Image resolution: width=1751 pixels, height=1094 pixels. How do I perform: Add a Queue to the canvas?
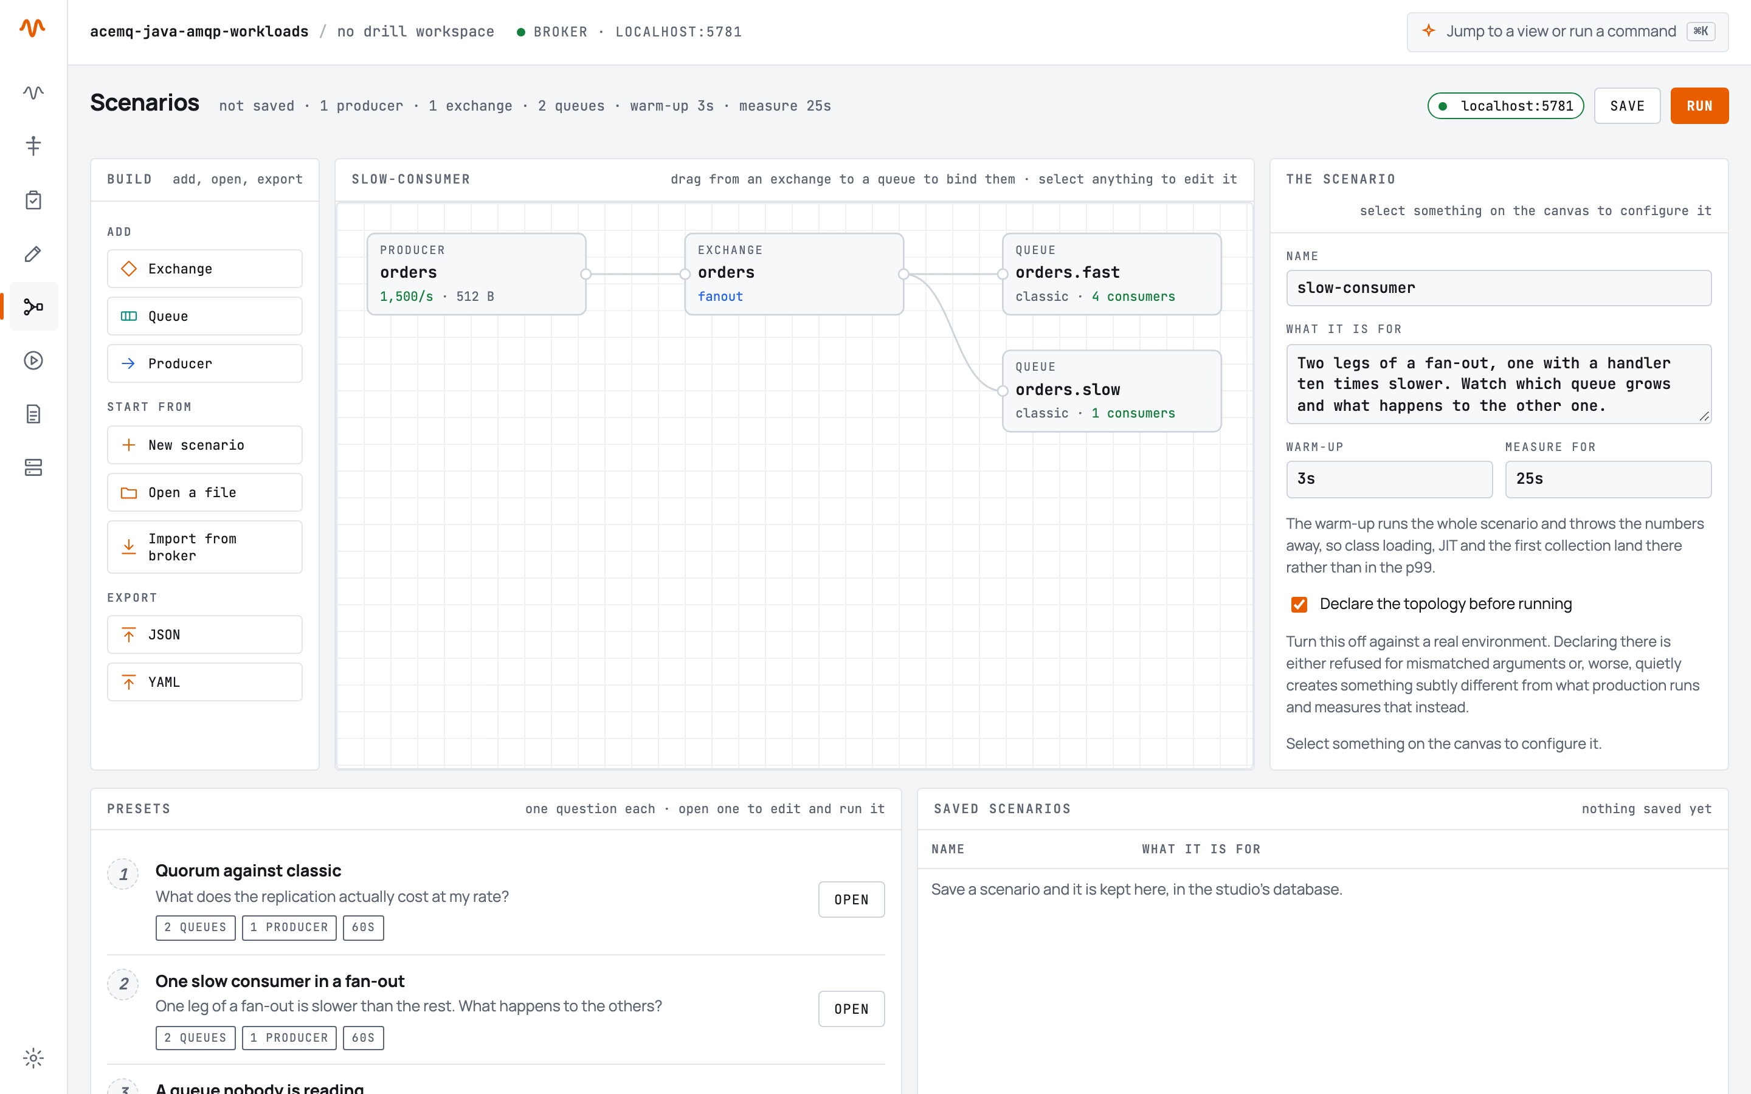point(205,316)
